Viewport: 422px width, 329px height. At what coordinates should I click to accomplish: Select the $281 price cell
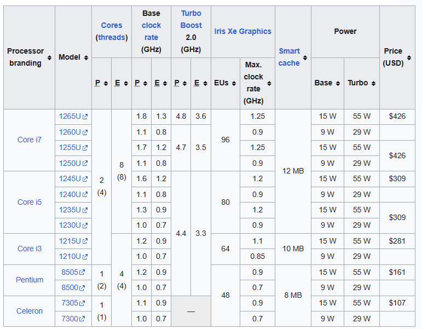[x=397, y=241]
